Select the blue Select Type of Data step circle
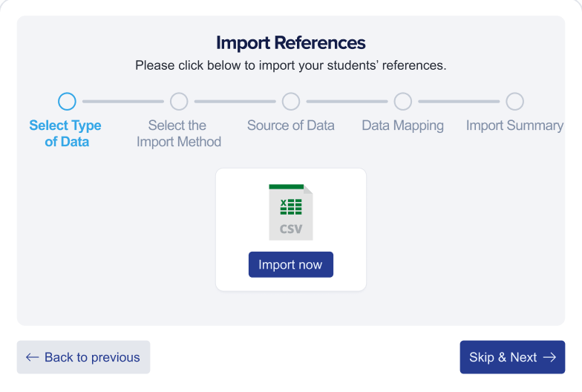 67,102
